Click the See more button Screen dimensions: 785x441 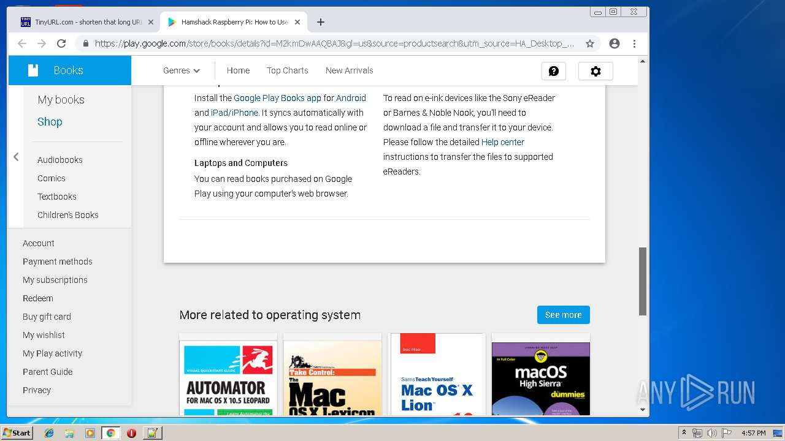(564, 315)
